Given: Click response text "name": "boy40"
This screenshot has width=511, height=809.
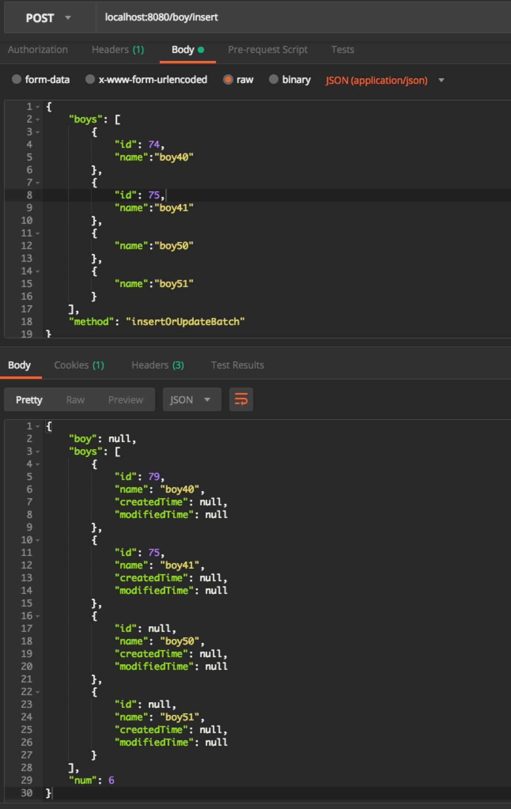Looking at the screenshot, I should point(159,490).
